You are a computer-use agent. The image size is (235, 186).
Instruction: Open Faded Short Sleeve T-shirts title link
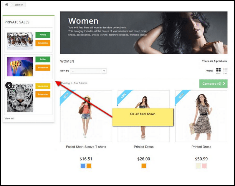click(x=86, y=147)
